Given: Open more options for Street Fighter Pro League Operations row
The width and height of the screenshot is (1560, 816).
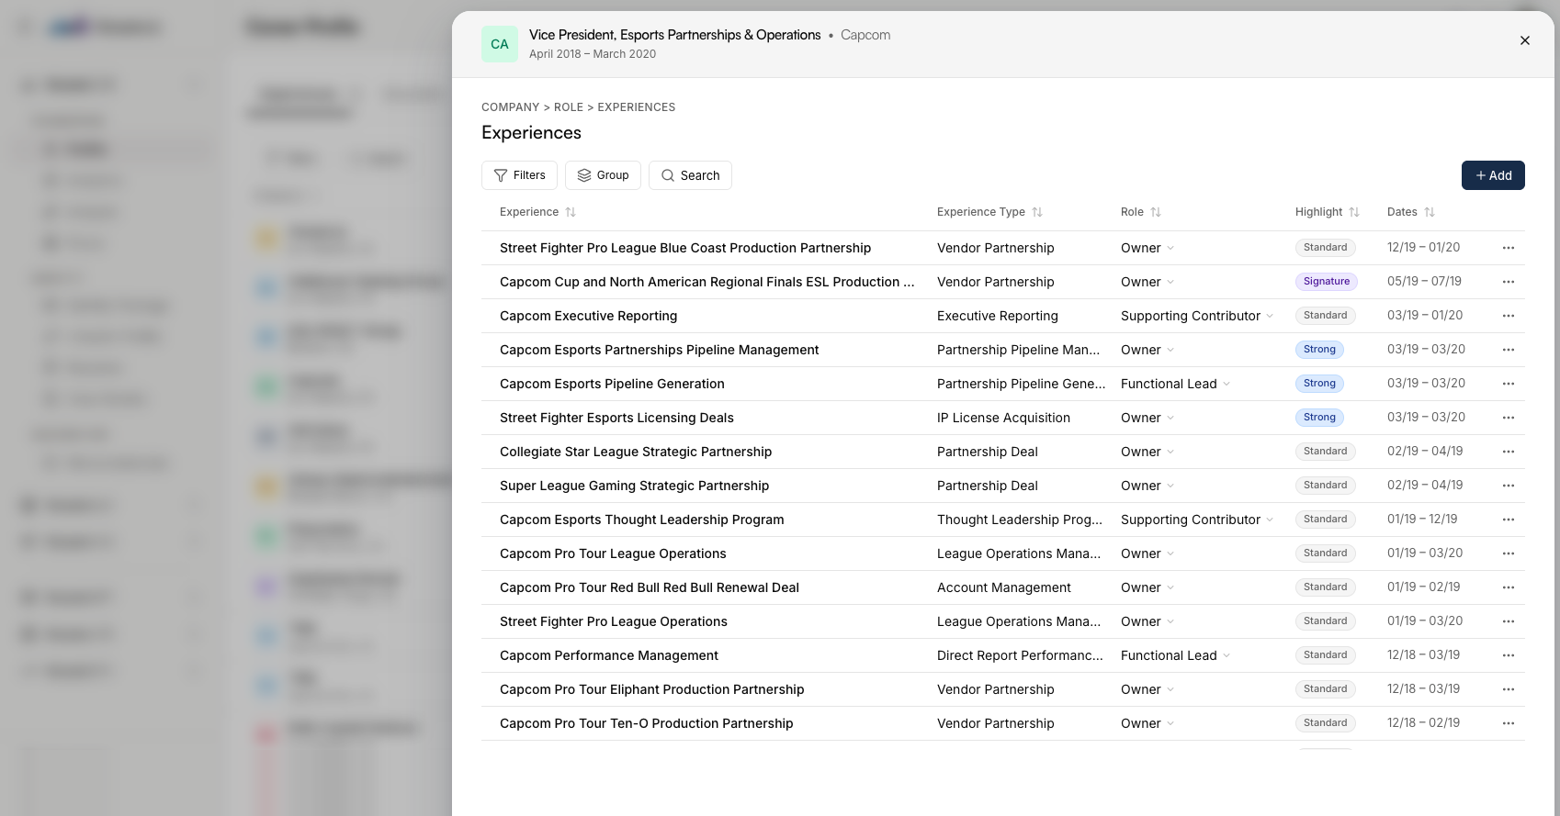Looking at the screenshot, I should coord(1509,621).
